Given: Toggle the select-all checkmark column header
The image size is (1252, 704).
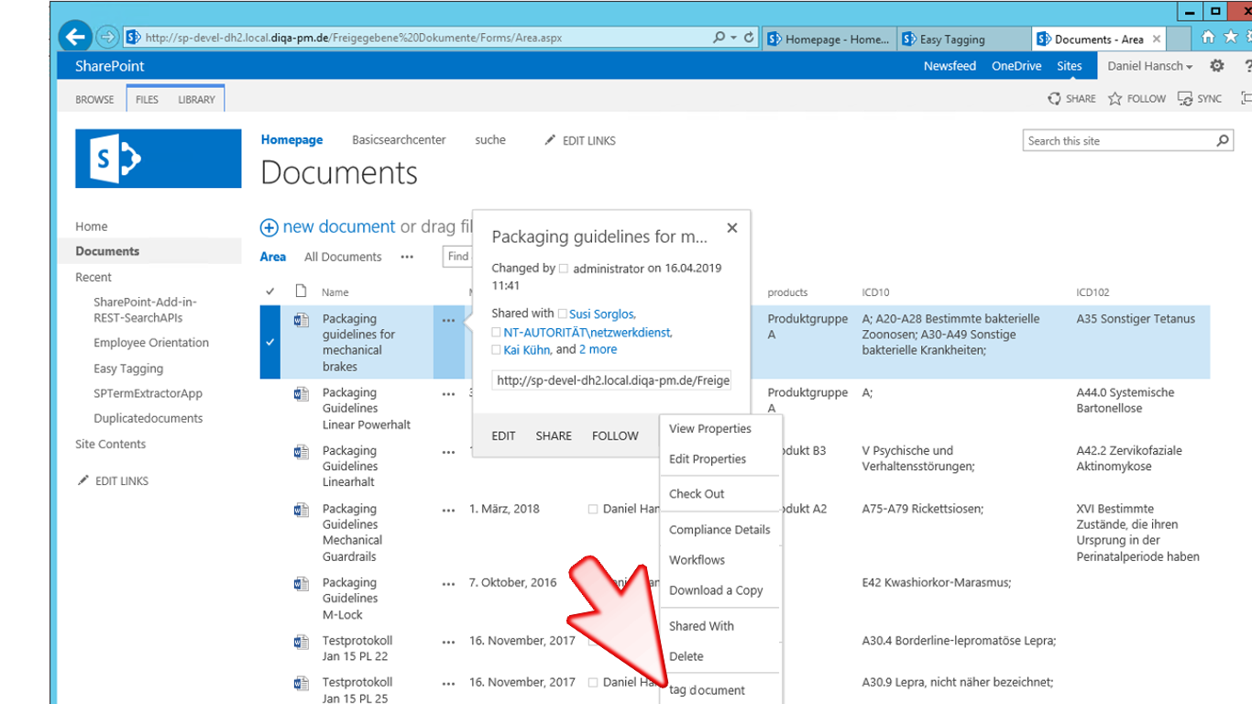Looking at the screenshot, I should point(269,291).
